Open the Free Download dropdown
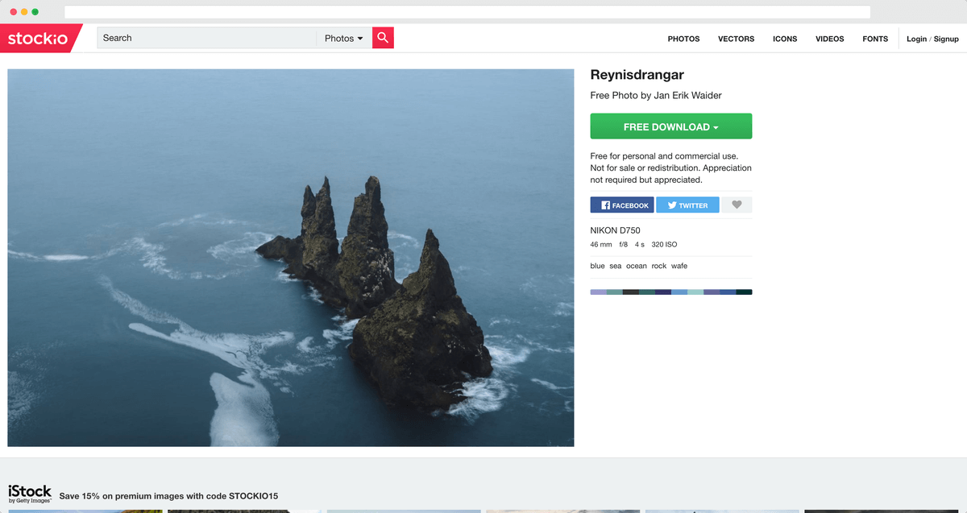 pyautogui.click(x=671, y=126)
